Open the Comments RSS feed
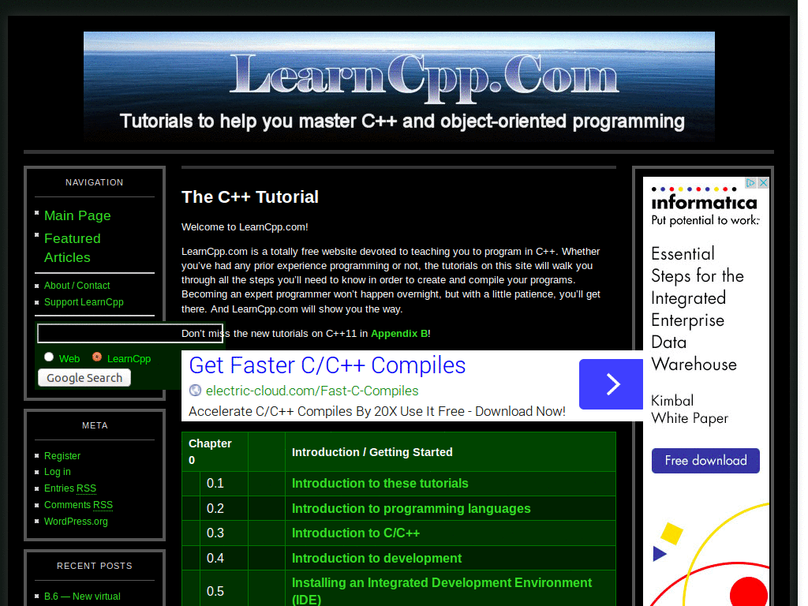808x606 pixels. pyautogui.click(x=78, y=504)
